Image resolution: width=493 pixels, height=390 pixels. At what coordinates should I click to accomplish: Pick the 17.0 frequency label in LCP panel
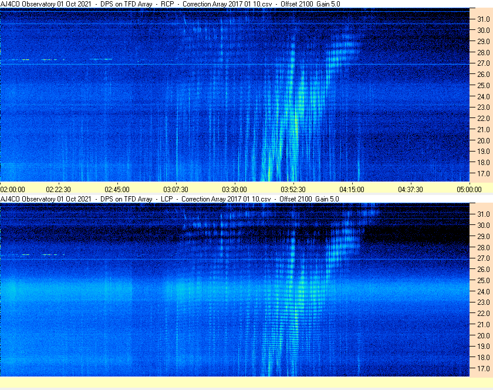[x=484, y=369]
